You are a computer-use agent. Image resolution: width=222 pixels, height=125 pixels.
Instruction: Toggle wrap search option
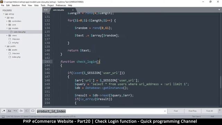[x=21, y=111]
